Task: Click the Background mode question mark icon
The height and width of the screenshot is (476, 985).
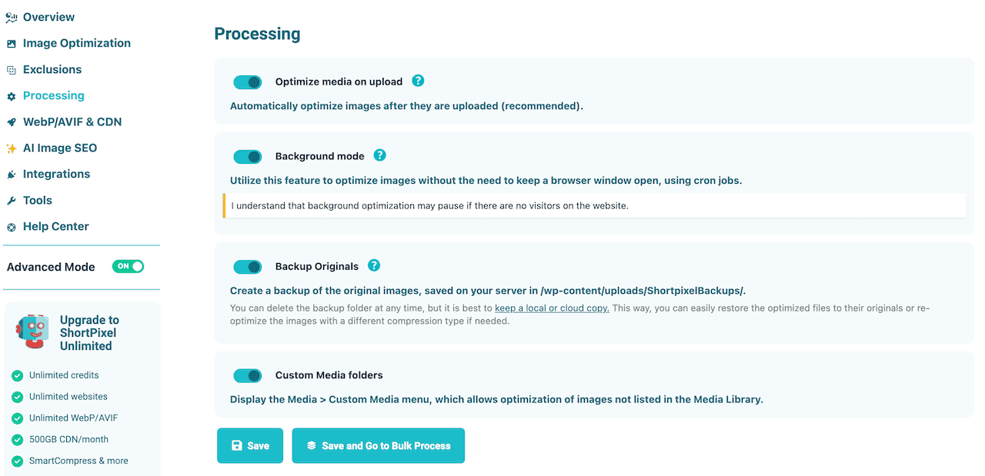Action: (379, 155)
